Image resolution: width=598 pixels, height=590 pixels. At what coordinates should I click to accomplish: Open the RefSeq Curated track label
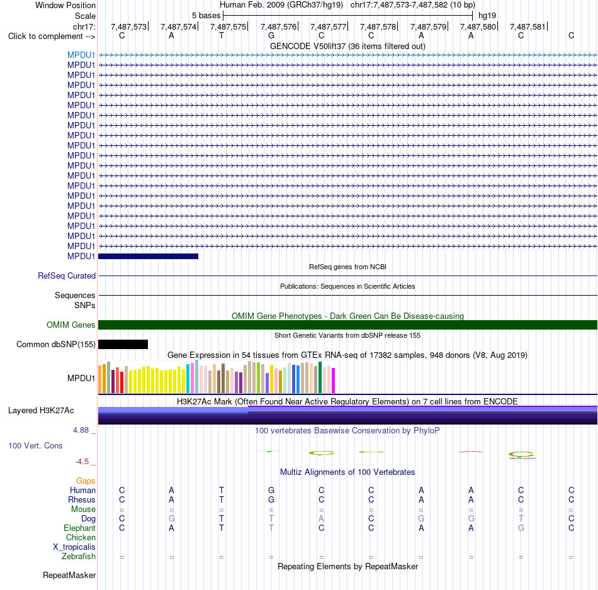[66, 276]
